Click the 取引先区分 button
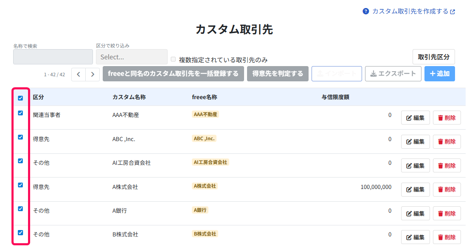472x247 pixels. [433, 57]
